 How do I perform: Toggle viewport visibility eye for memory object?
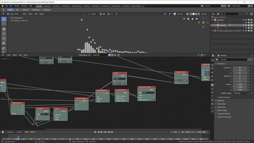click(x=243, y=25)
